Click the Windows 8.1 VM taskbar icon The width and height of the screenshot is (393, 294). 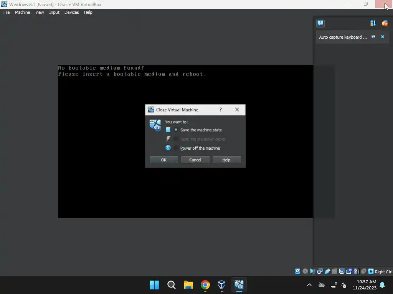[x=239, y=285]
